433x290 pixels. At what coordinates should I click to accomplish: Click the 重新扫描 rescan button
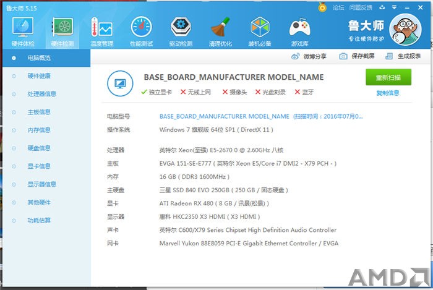click(x=388, y=77)
